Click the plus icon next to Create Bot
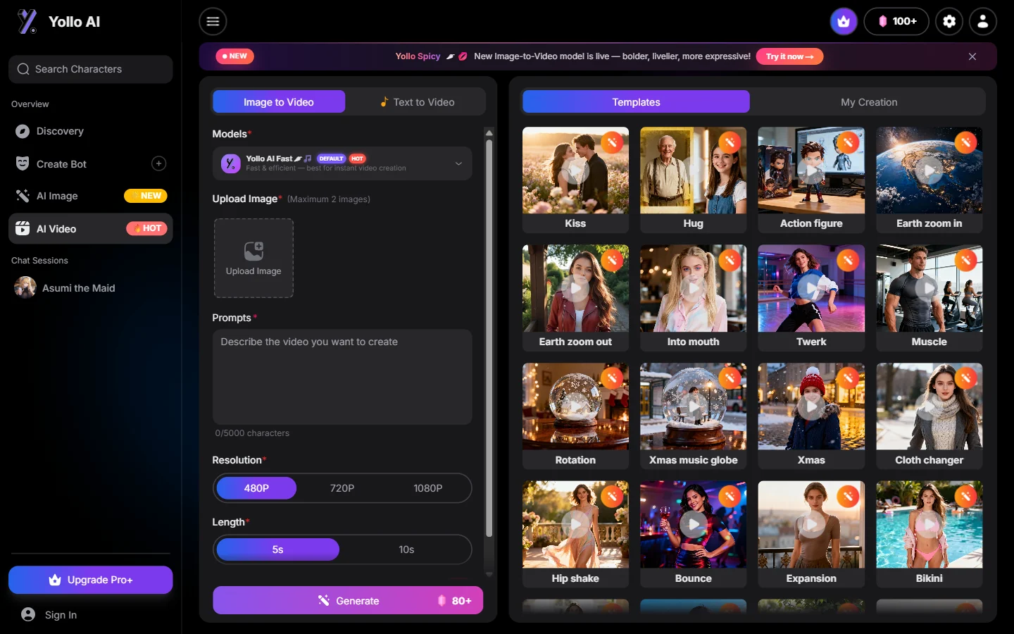The height and width of the screenshot is (634, 1014). [x=158, y=163]
